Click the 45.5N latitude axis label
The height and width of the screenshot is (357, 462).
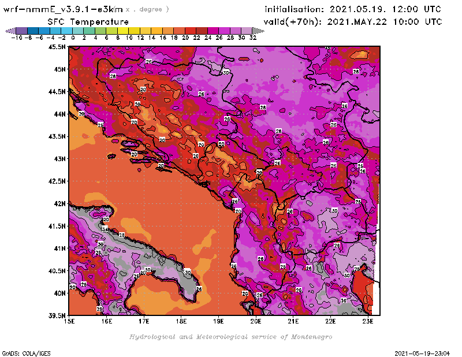57,47
